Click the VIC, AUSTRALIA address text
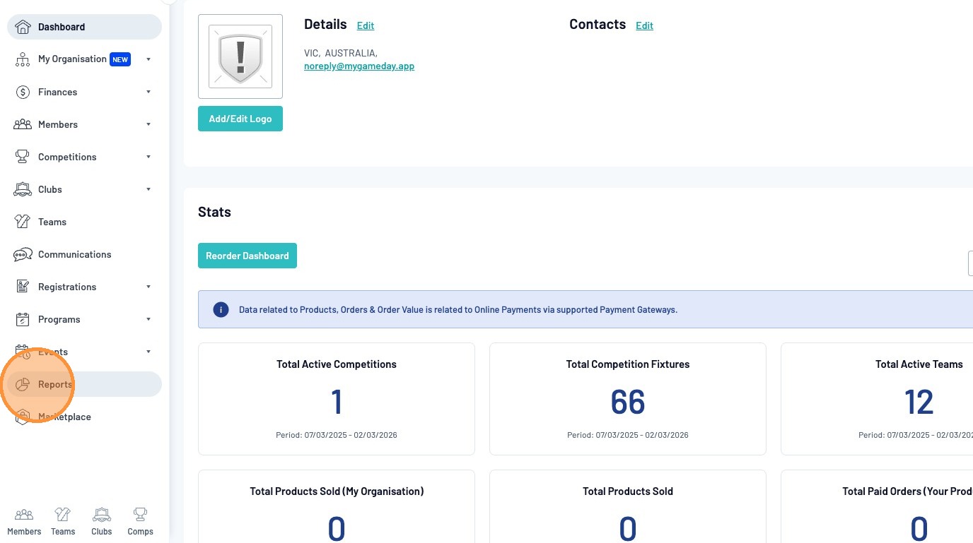 point(341,53)
